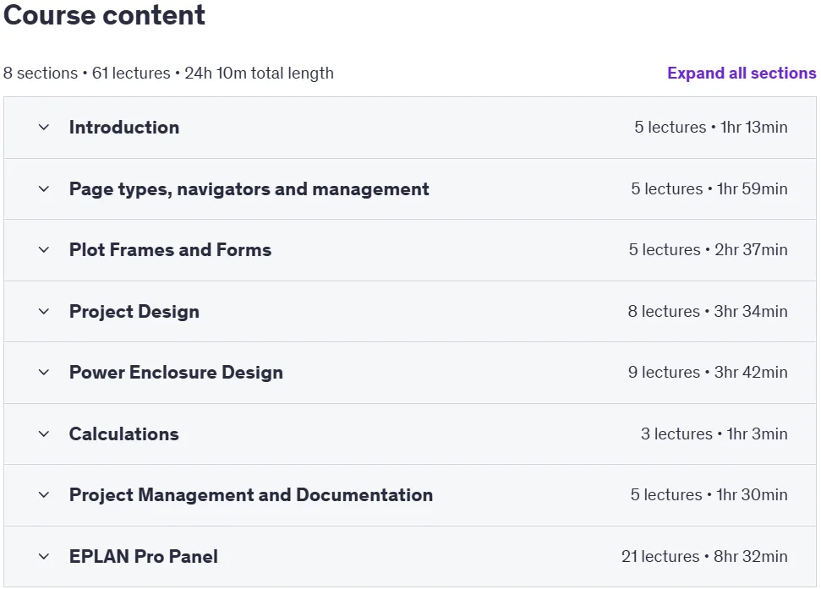
Task: Open the Page types, navigators and management section
Action: 249,188
